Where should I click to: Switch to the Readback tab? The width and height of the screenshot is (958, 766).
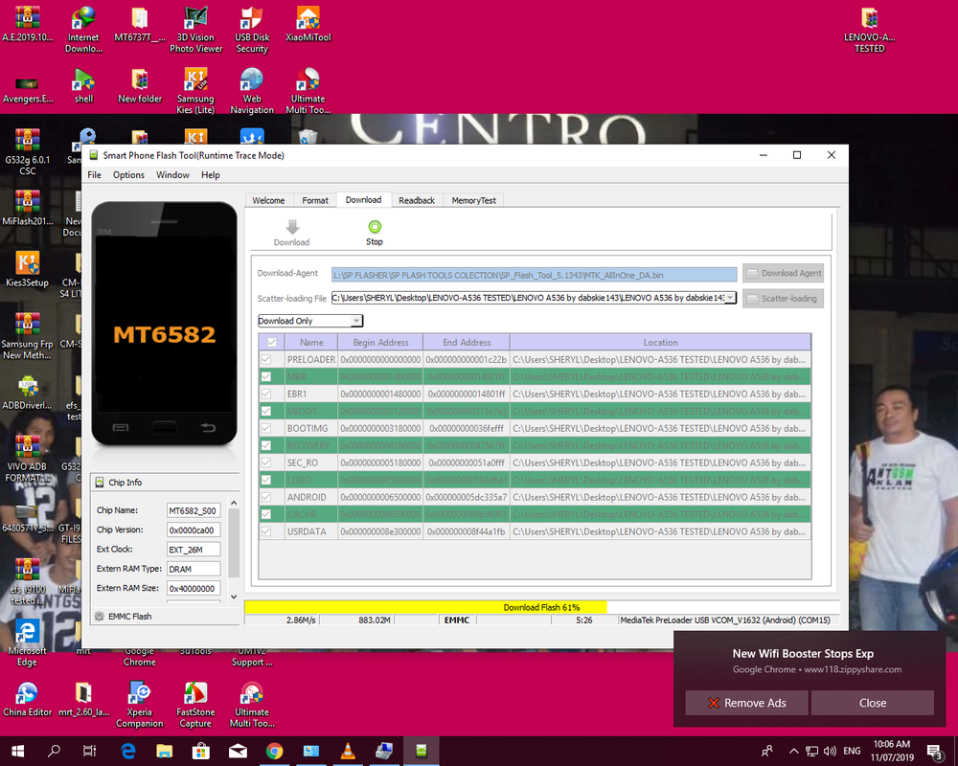[x=416, y=200]
